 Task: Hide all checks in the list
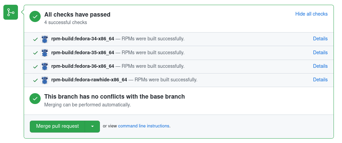pos(311,14)
